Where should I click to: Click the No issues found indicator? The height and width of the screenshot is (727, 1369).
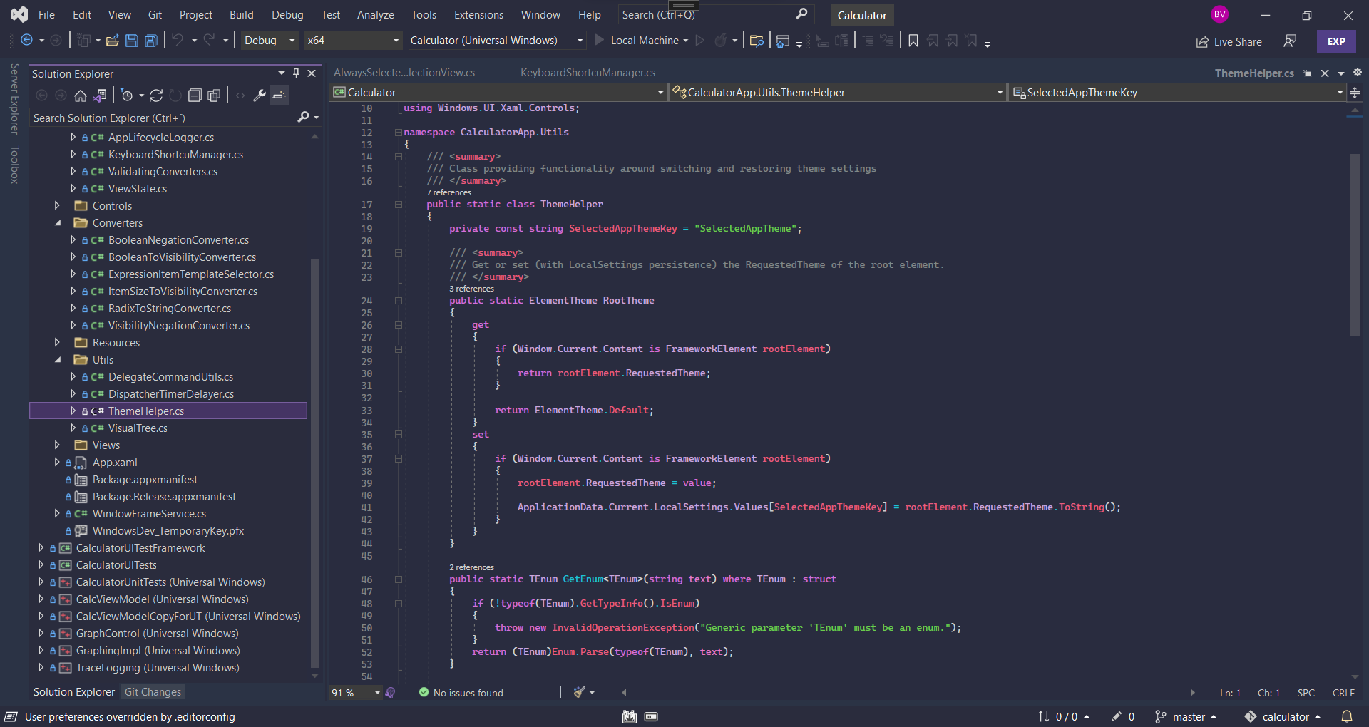[x=461, y=693]
